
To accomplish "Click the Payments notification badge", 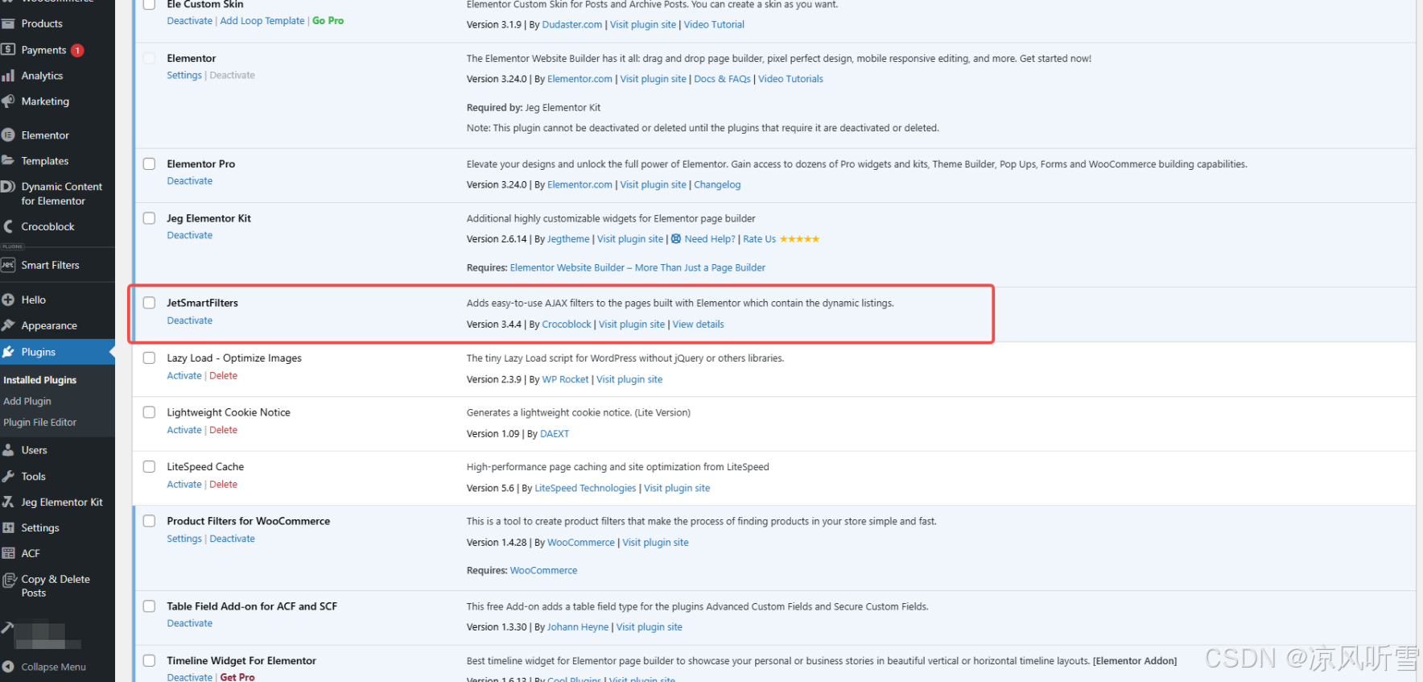I will [x=77, y=50].
